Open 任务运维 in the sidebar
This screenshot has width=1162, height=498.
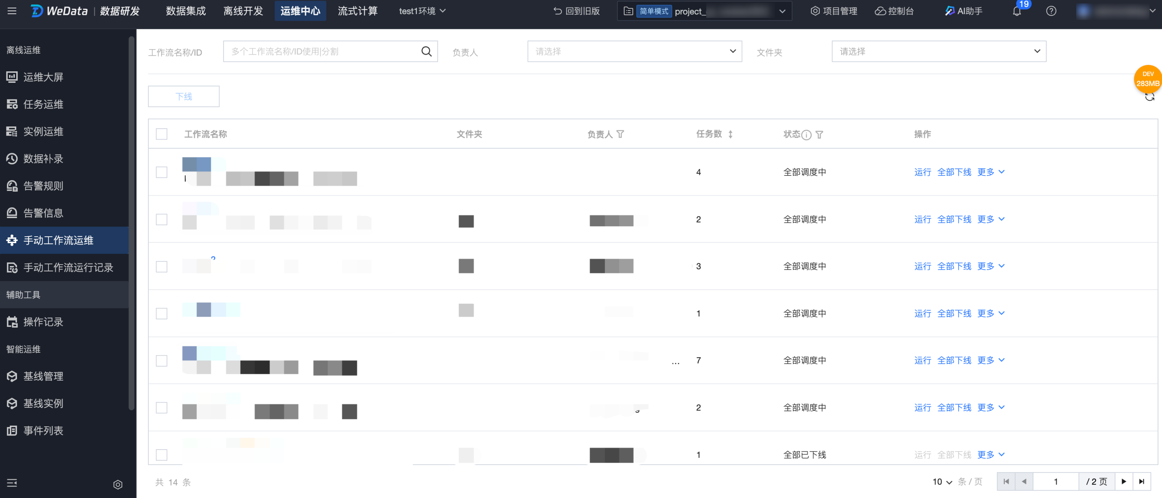[x=43, y=104]
